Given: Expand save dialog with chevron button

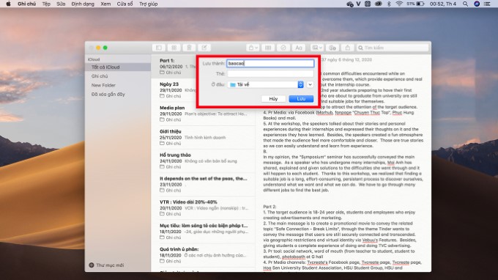Looking at the screenshot, I should (310, 84).
